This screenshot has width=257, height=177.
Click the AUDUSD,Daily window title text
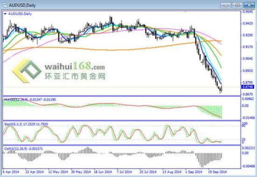[22, 5]
